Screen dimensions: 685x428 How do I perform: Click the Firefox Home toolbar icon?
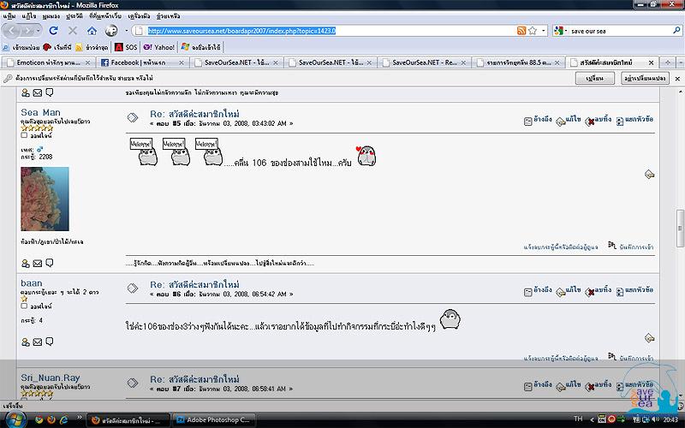point(92,31)
